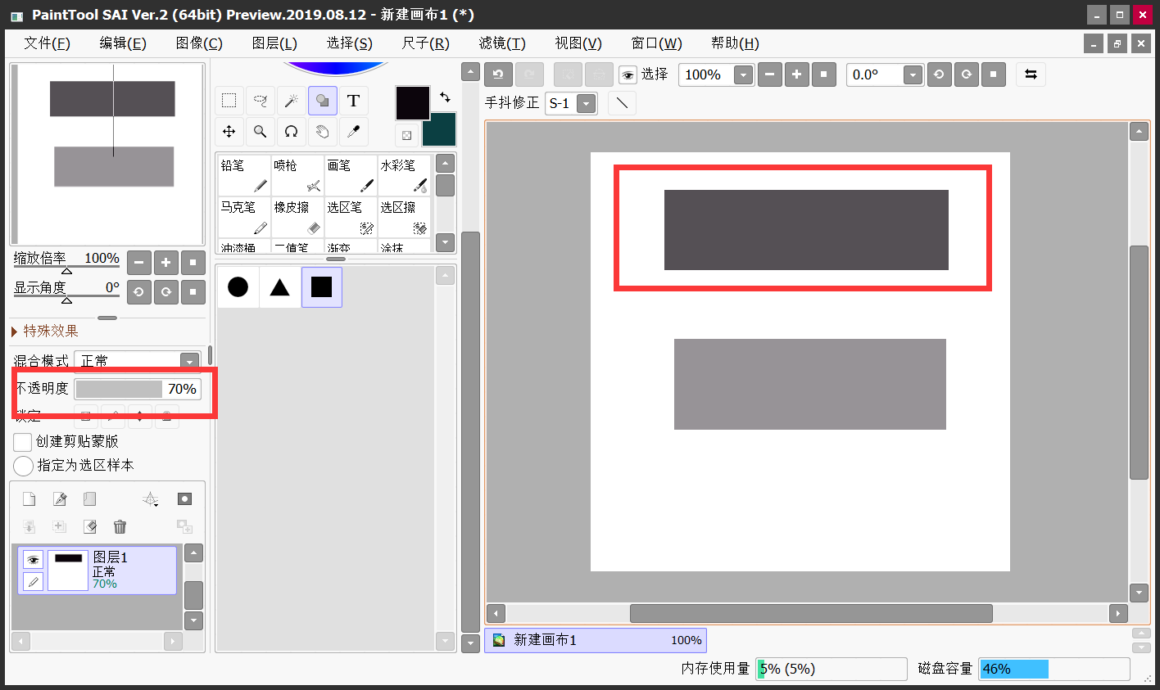Select the shape tool
The width and height of the screenshot is (1160, 690).
pos(323,101)
